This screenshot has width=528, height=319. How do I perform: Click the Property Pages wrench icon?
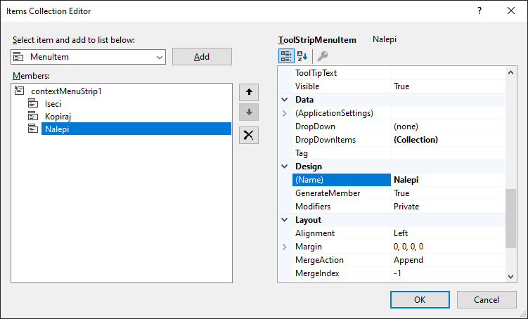[323, 56]
